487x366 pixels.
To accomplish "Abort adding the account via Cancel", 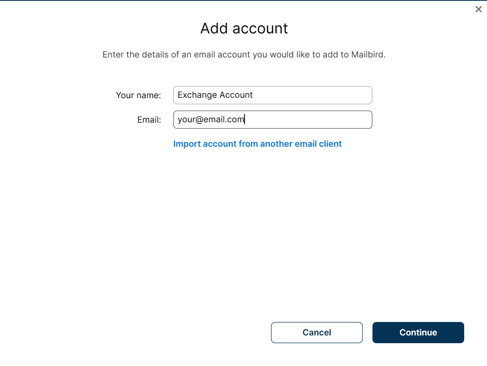I will [x=317, y=333].
